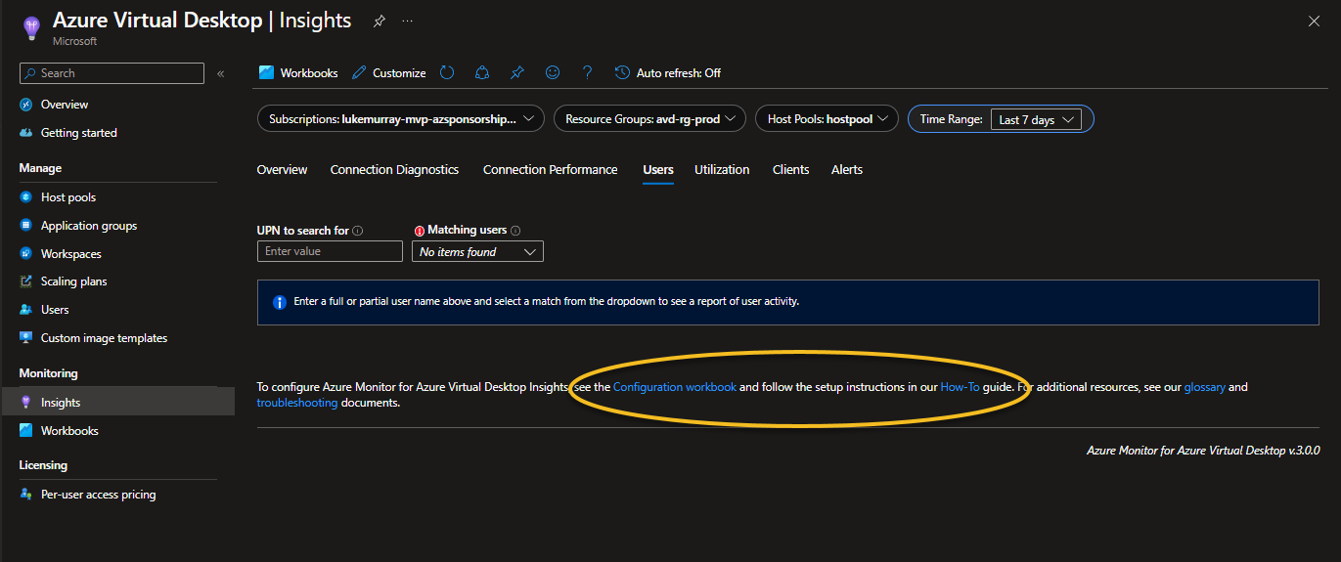
Task: Open Users in the Manage section
Action: 55,310
